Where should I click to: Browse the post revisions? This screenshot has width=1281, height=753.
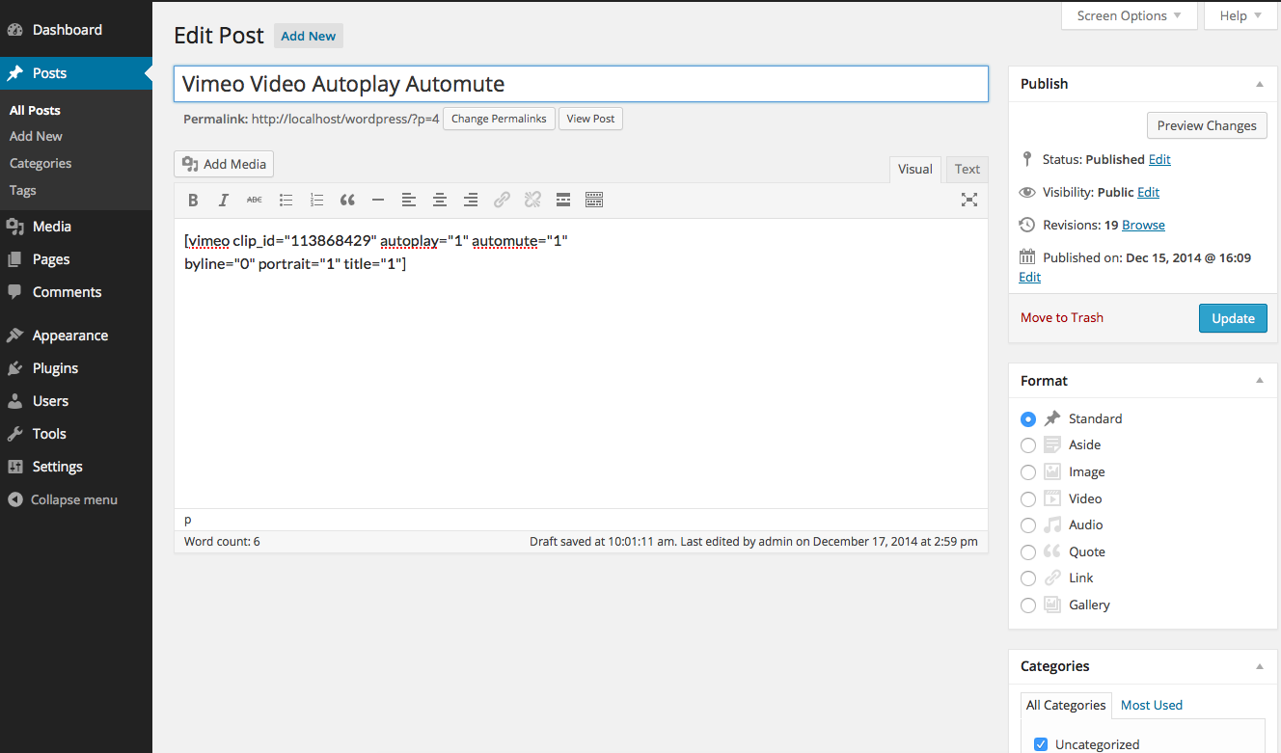click(1143, 225)
